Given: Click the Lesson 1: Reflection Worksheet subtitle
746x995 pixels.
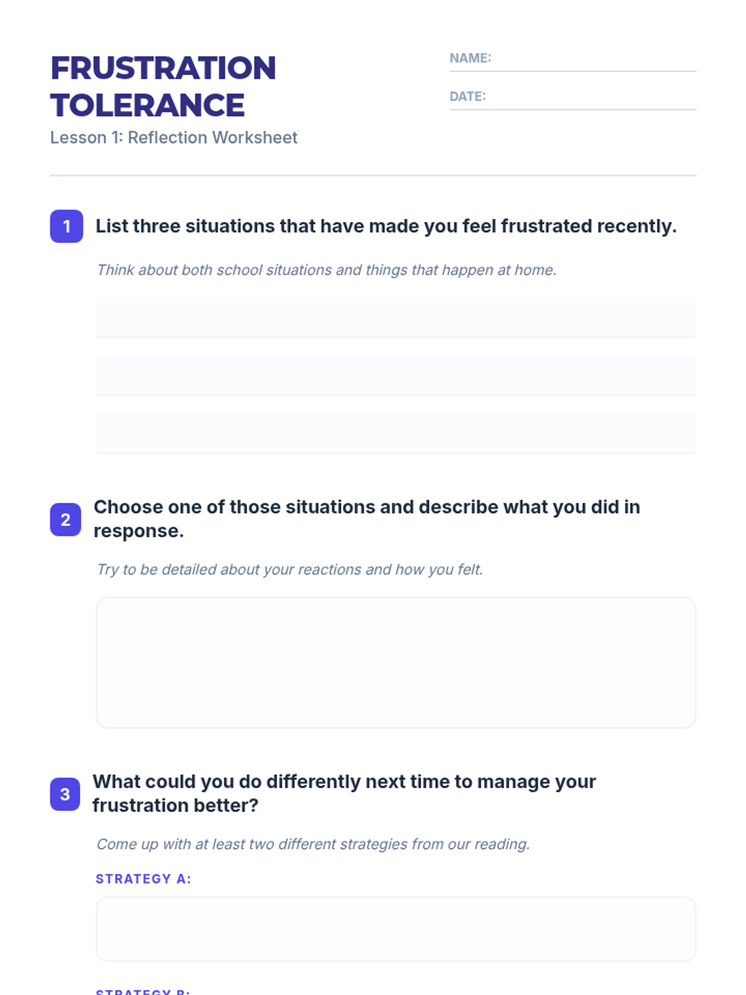Looking at the screenshot, I should pos(173,137).
